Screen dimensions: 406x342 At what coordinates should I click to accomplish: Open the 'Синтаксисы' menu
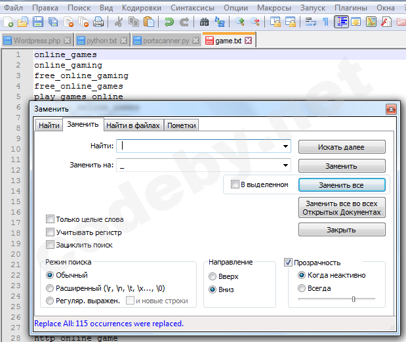(192, 7)
